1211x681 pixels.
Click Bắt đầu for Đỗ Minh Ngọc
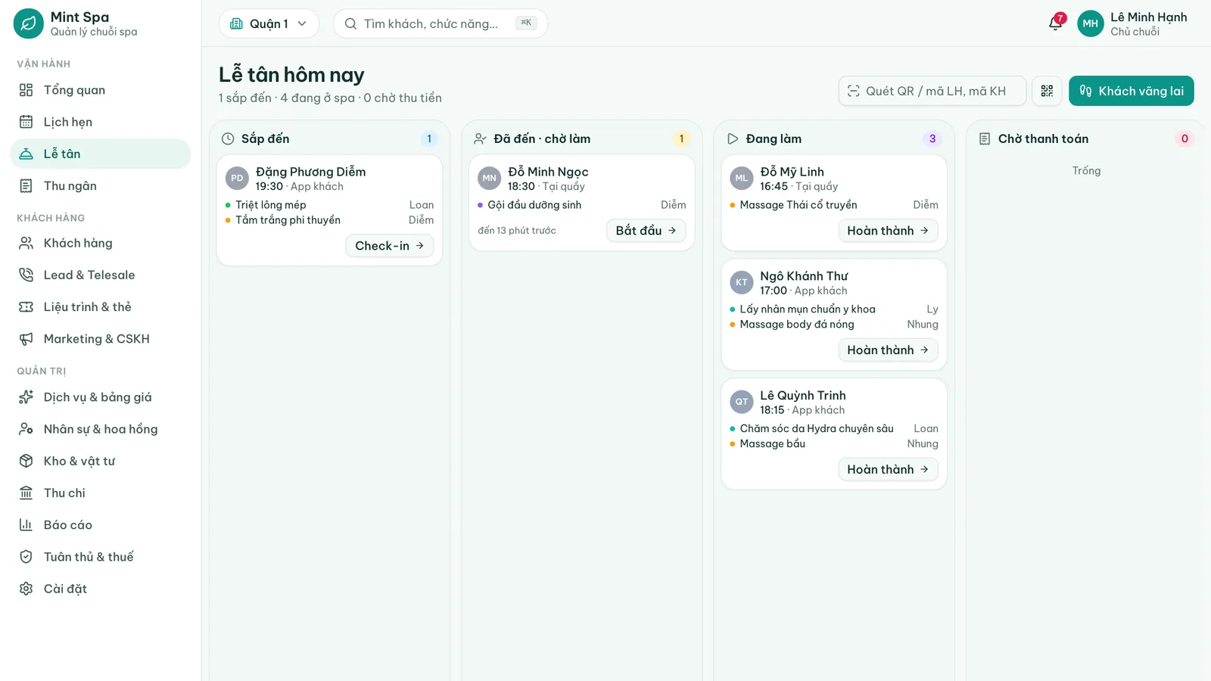pyautogui.click(x=646, y=231)
